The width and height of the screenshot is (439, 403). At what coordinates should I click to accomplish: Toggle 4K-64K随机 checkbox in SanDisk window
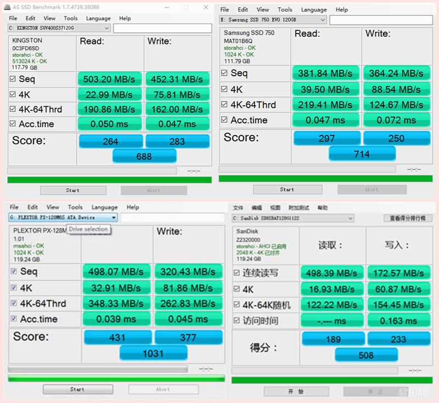tap(237, 304)
